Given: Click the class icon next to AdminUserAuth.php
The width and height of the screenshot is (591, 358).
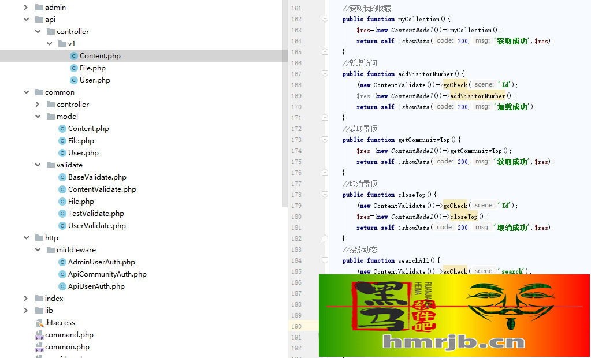Looking at the screenshot, I should click(x=62, y=262).
